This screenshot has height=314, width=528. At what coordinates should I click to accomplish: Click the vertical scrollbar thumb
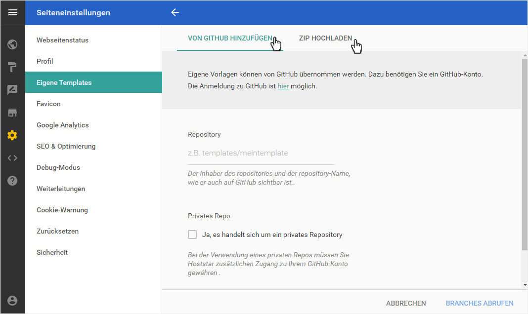click(525, 155)
